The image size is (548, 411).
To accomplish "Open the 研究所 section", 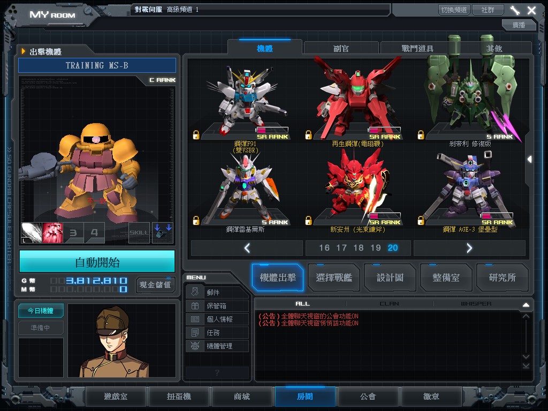I will pos(502,278).
